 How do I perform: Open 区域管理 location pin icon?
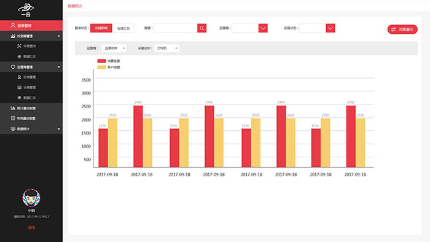[19, 77]
